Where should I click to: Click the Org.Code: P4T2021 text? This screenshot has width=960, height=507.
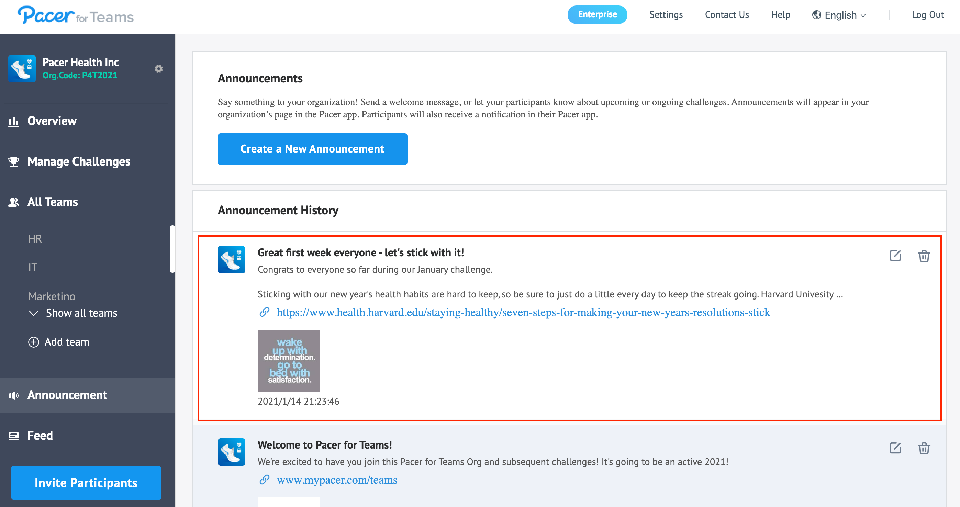80,75
